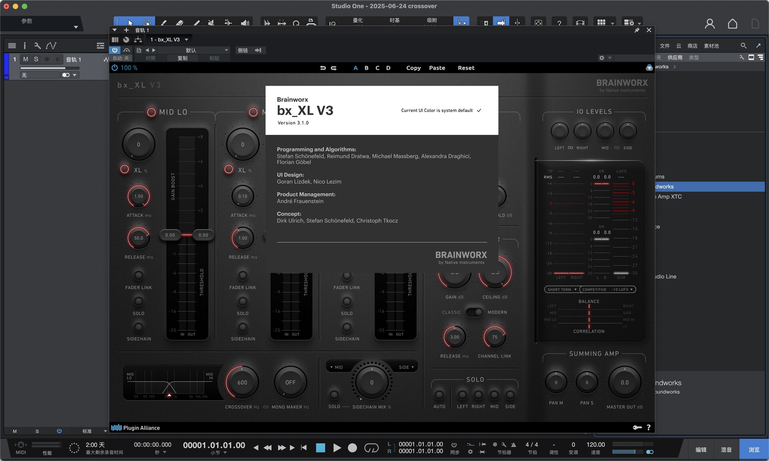Open the 商店 shop tab in browser
Image resolution: width=769 pixels, height=461 pixels.
pyautogui.click(x=693, y=46)
